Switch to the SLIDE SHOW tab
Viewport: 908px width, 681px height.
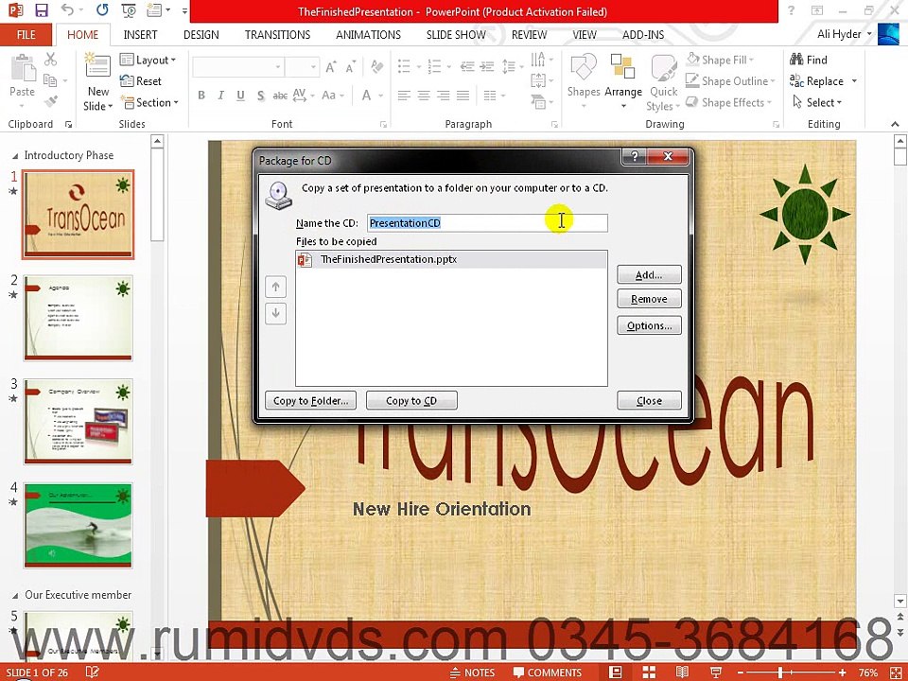[456, 35]
